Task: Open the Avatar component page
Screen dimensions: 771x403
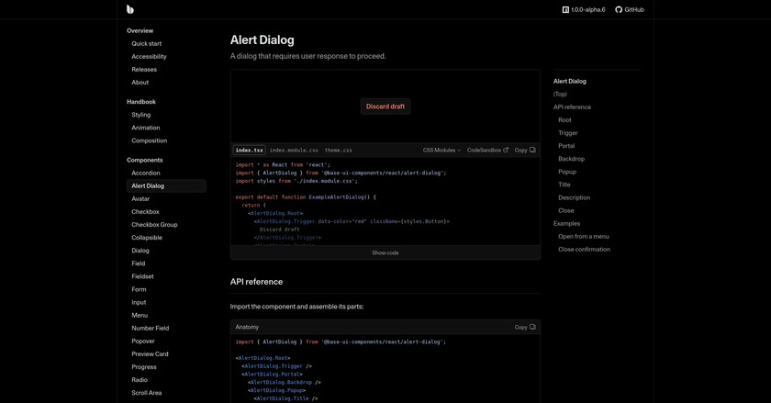Action: (140, 199)
